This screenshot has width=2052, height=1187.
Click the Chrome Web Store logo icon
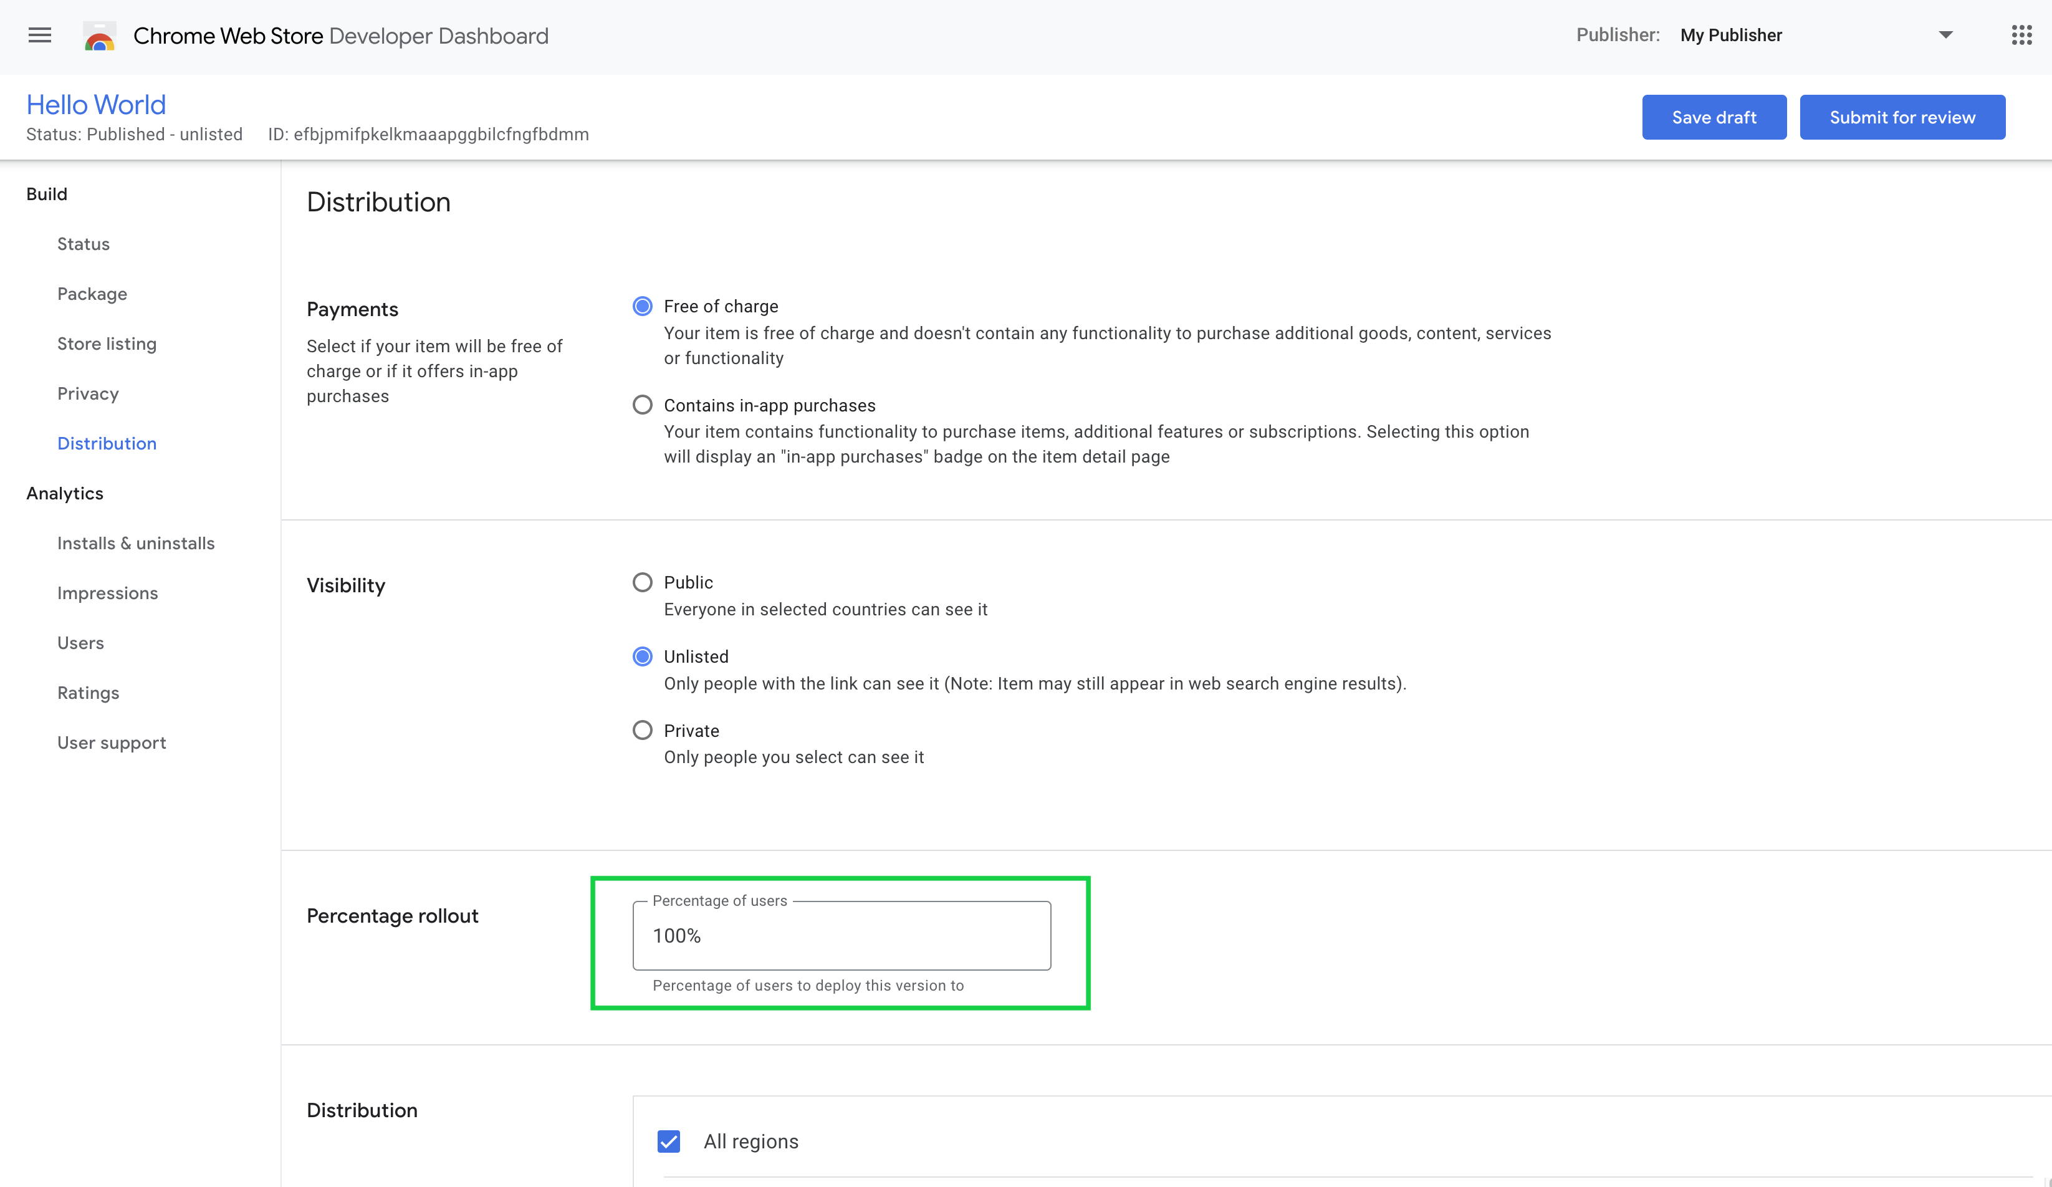(97, 37)
